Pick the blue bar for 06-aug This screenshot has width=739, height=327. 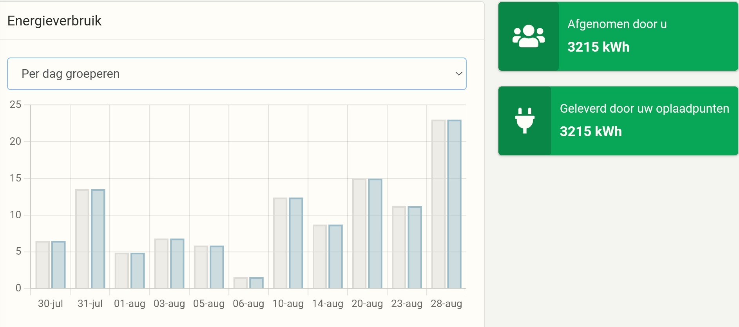[256, 283]
